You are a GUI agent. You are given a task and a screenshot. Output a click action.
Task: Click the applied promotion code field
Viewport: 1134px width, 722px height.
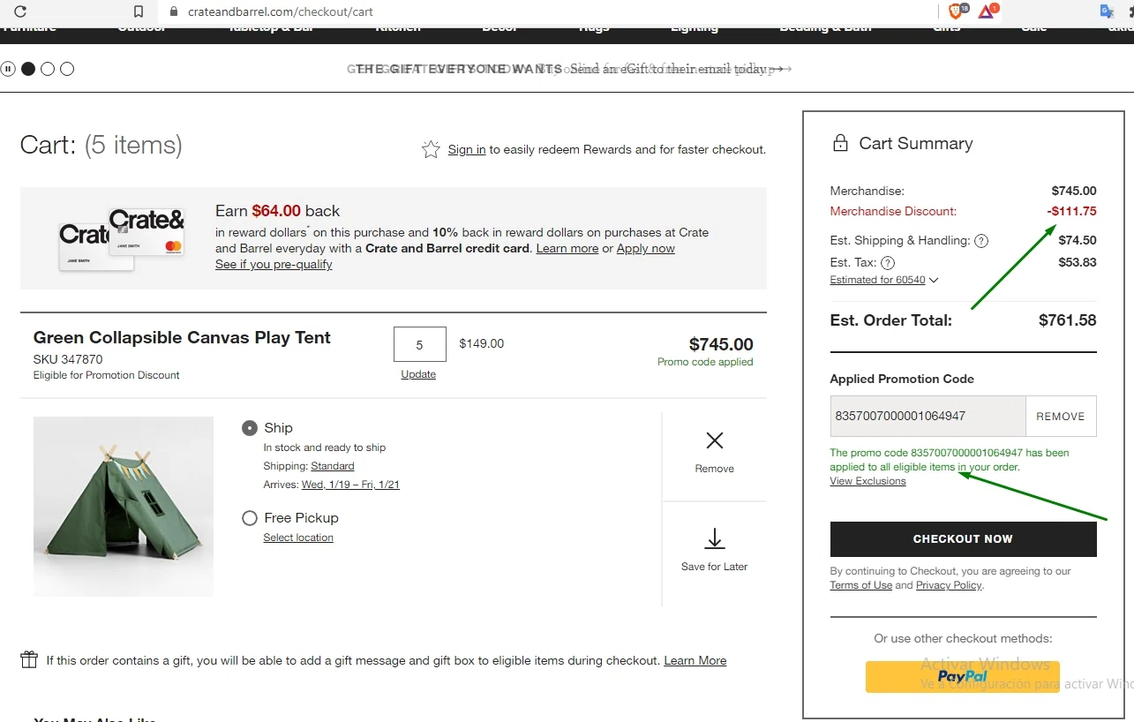tap(928, 416)
